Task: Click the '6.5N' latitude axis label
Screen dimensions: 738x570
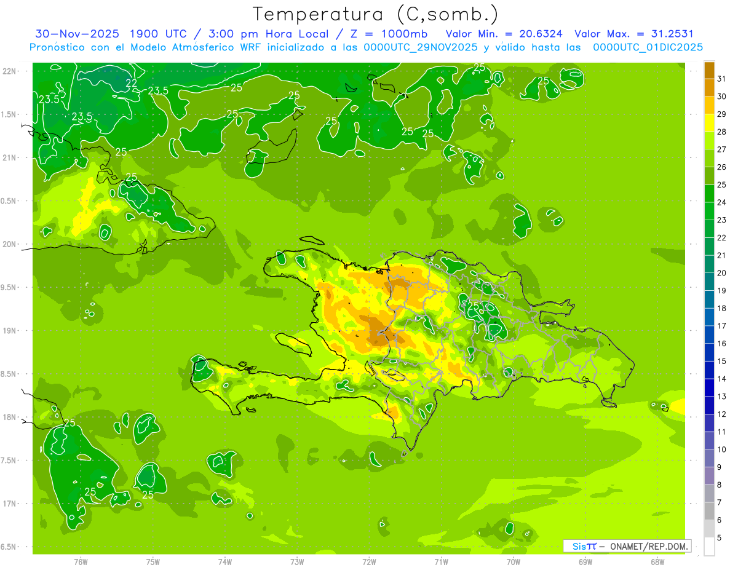Action: [9, 547]
